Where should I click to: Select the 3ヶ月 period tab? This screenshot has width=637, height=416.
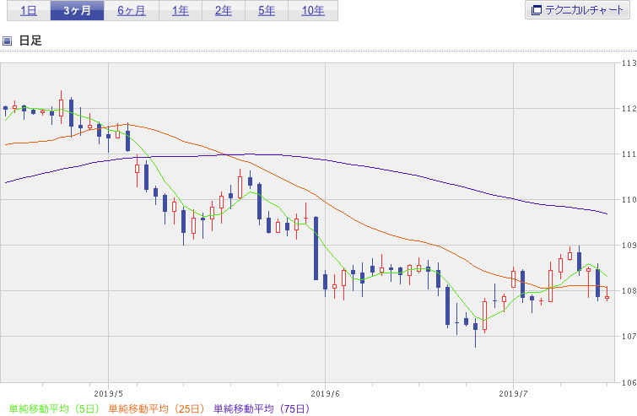click(x=77, y=11)
